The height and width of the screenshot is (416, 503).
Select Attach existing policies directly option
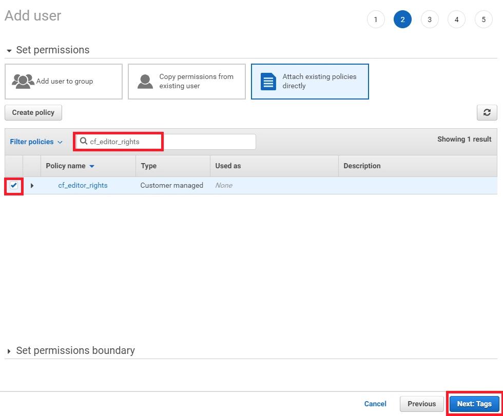(310, 81)
